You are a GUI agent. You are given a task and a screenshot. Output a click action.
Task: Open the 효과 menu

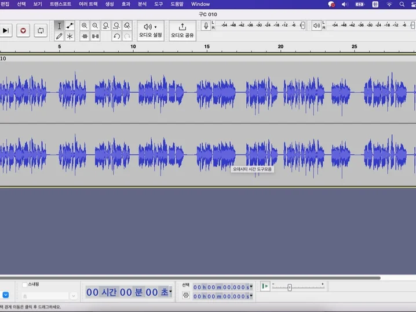point(125,4)
